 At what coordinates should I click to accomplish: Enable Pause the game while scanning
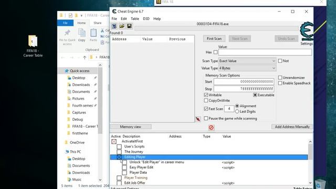click(206, 118)
